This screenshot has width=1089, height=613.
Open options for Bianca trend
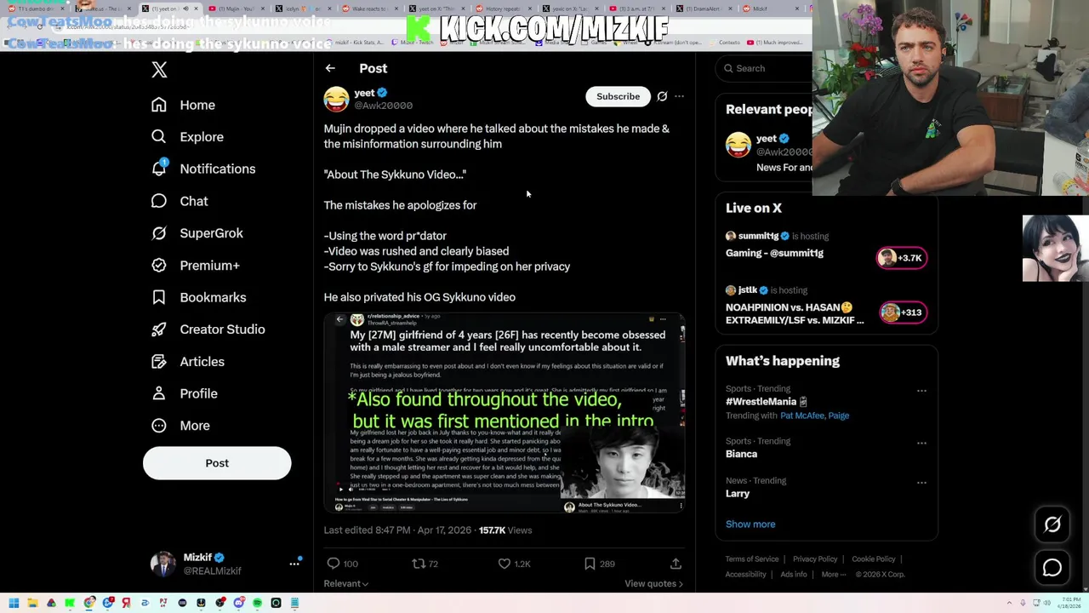[921, 444]
